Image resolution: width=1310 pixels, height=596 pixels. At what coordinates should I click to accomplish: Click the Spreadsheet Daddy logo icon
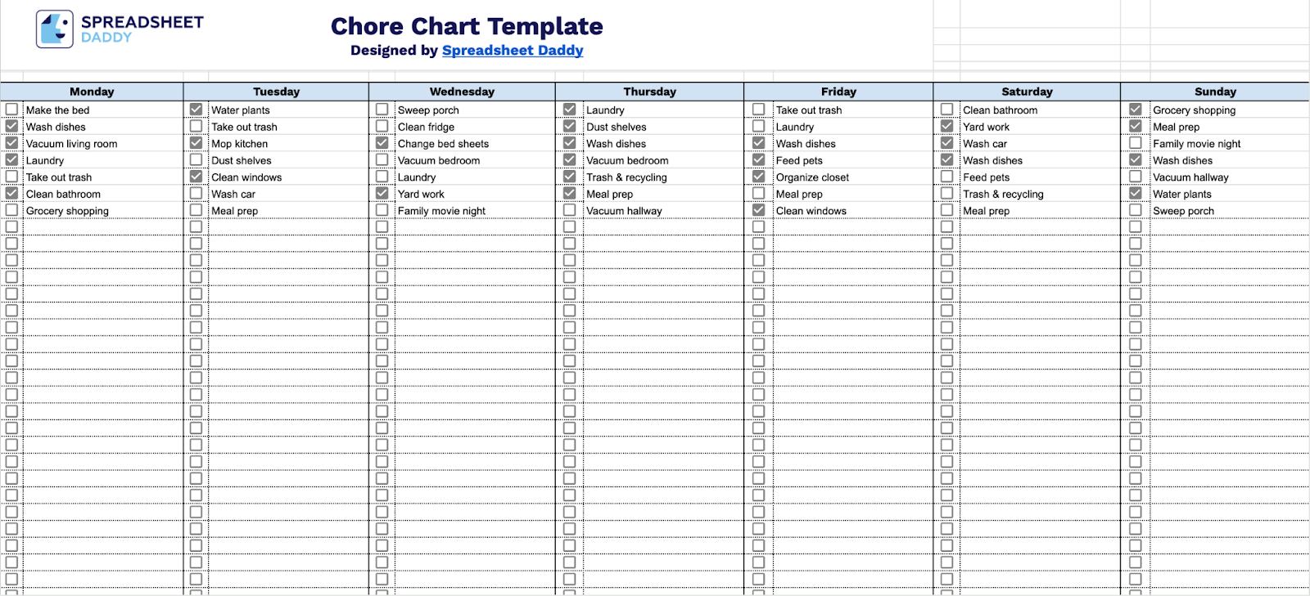(x=55, y=29)
